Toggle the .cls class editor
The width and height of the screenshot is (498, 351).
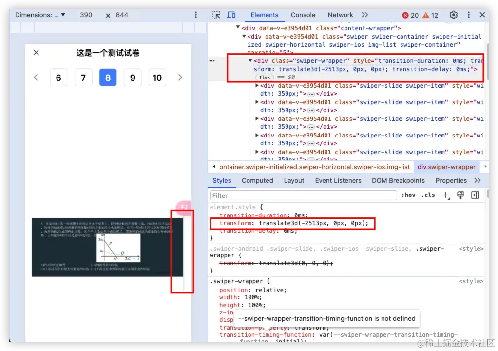tap(428, 195)
